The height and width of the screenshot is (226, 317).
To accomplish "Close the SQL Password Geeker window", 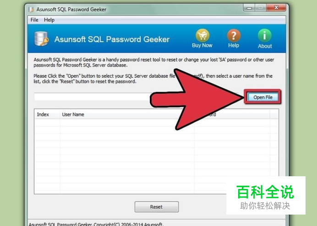I will coord(276,8).
